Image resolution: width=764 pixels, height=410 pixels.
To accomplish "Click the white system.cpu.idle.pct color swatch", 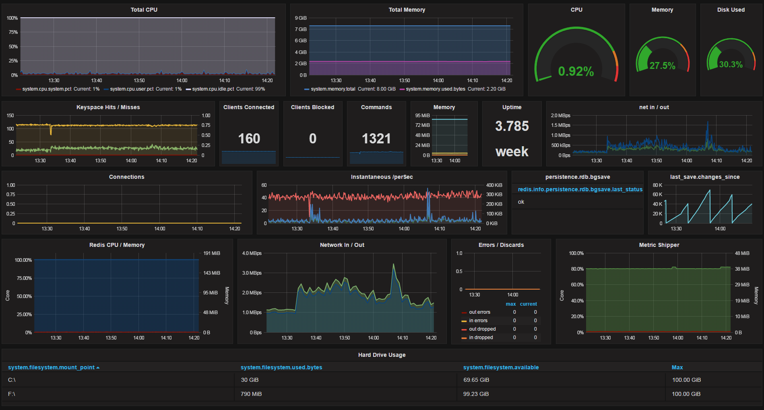I will coord(188,89).
